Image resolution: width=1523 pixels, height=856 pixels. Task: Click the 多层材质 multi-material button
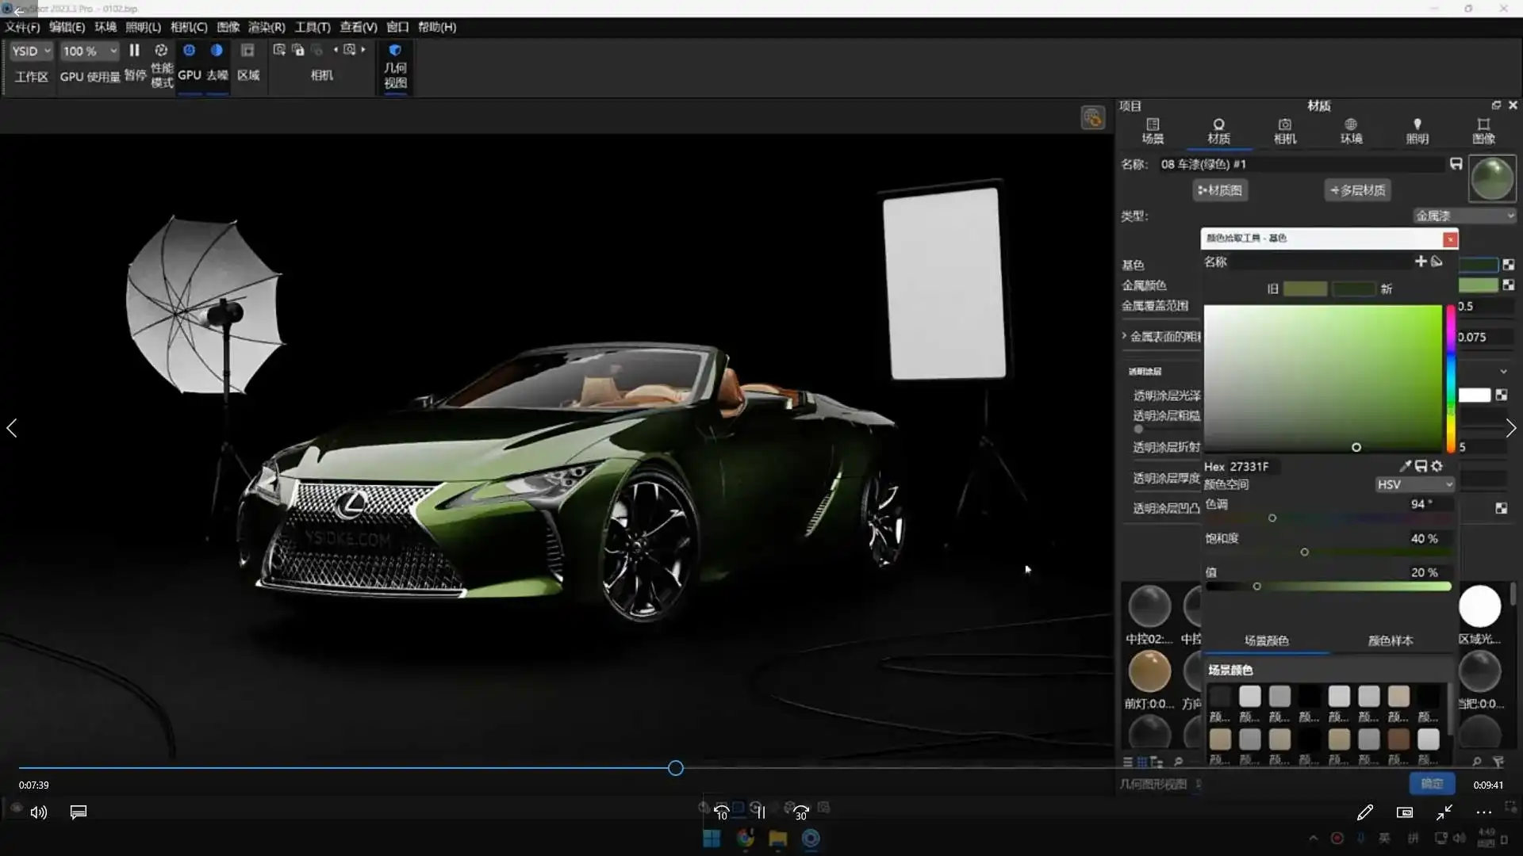coord(1357,190)
